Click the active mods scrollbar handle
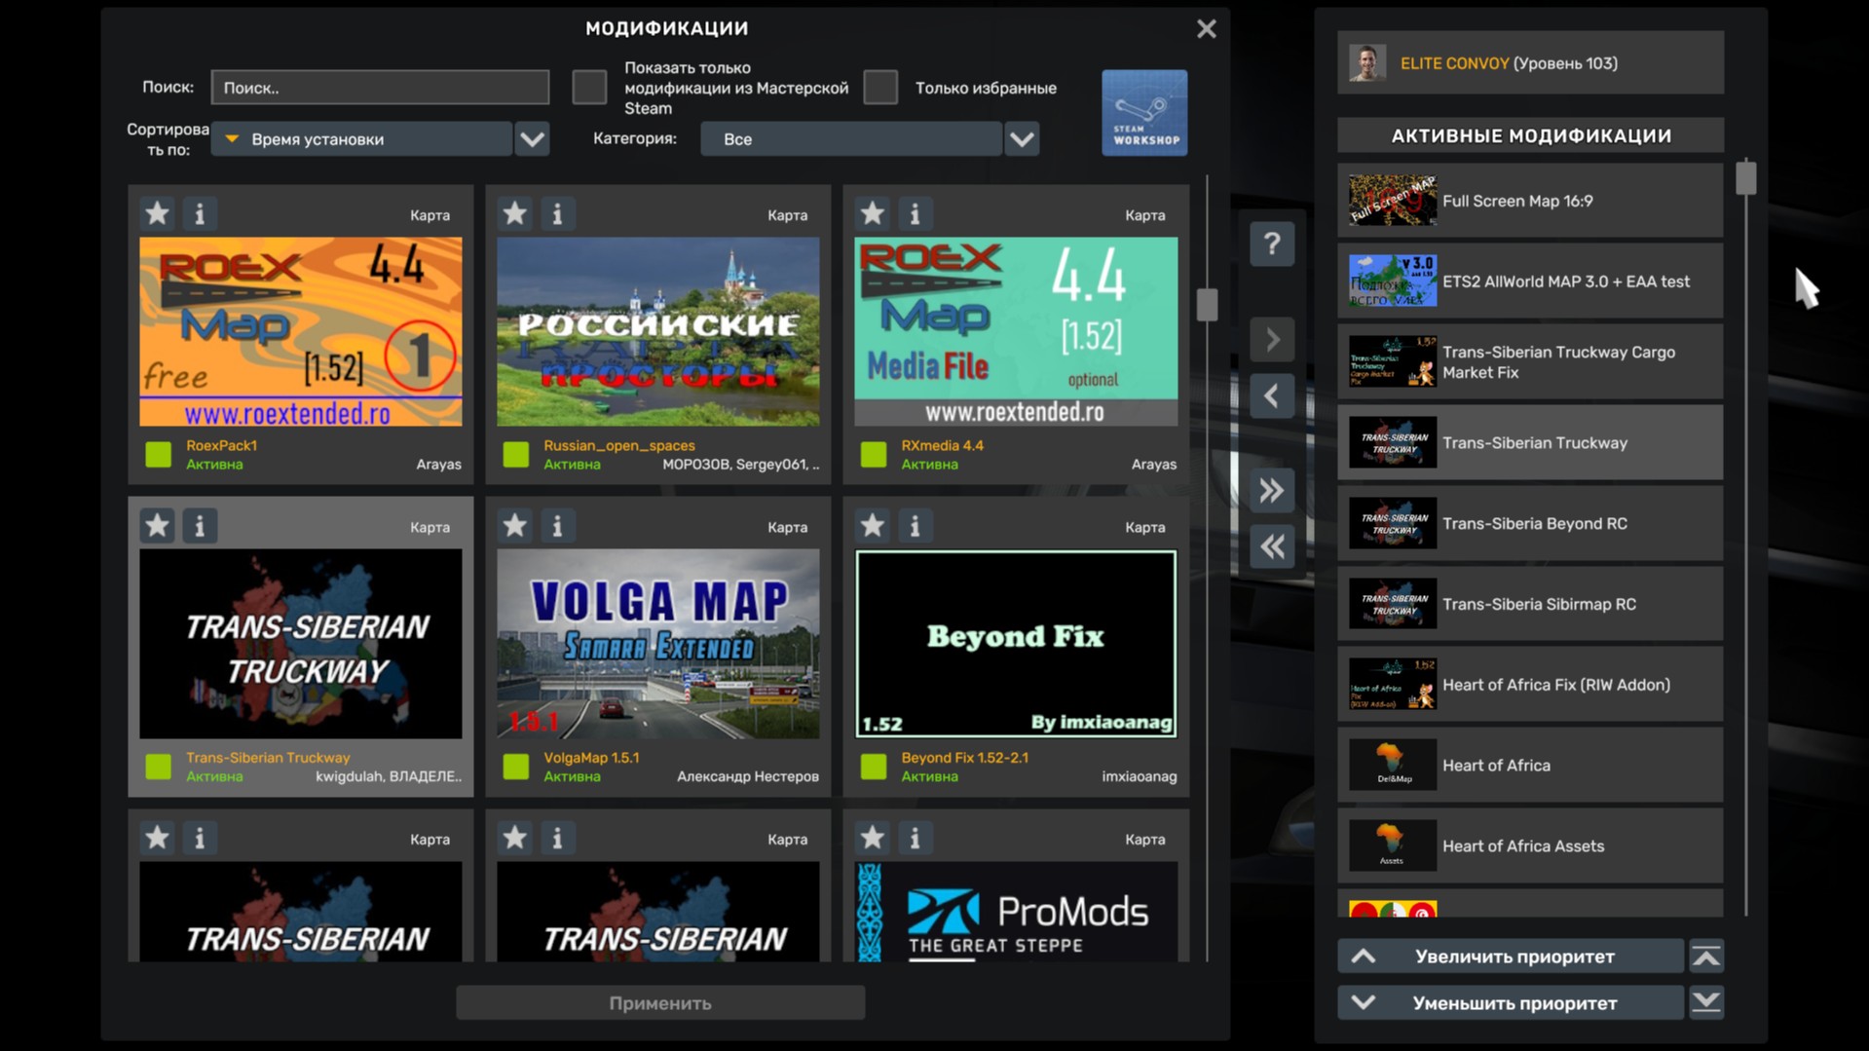This screenshot has width=1869, height=1051. tap(1745, 178)
